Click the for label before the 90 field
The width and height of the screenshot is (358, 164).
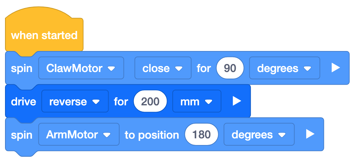pos(204,68)
